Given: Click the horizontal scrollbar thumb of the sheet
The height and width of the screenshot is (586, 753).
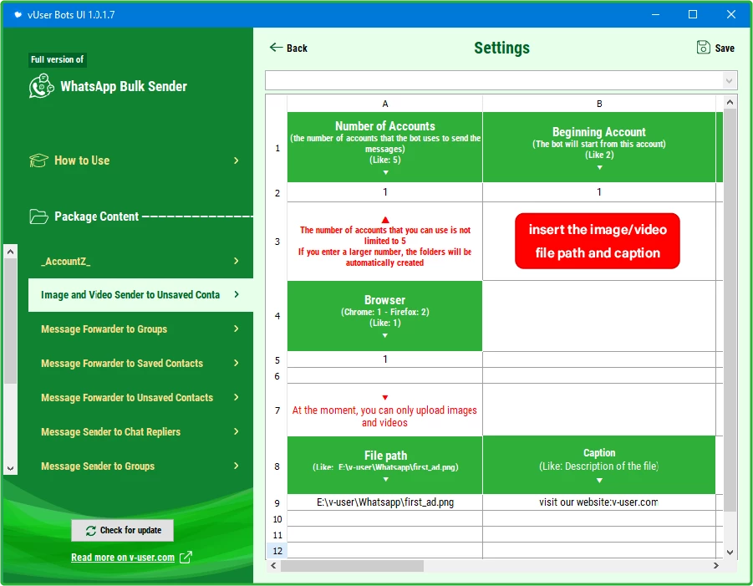Looking at the screenshot, I should point(352,566).
